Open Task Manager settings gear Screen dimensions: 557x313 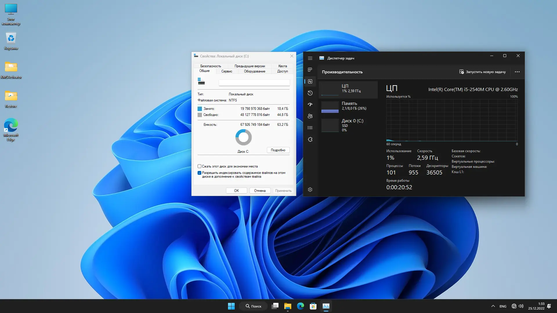pyautogui.click(x=310, y=190)
